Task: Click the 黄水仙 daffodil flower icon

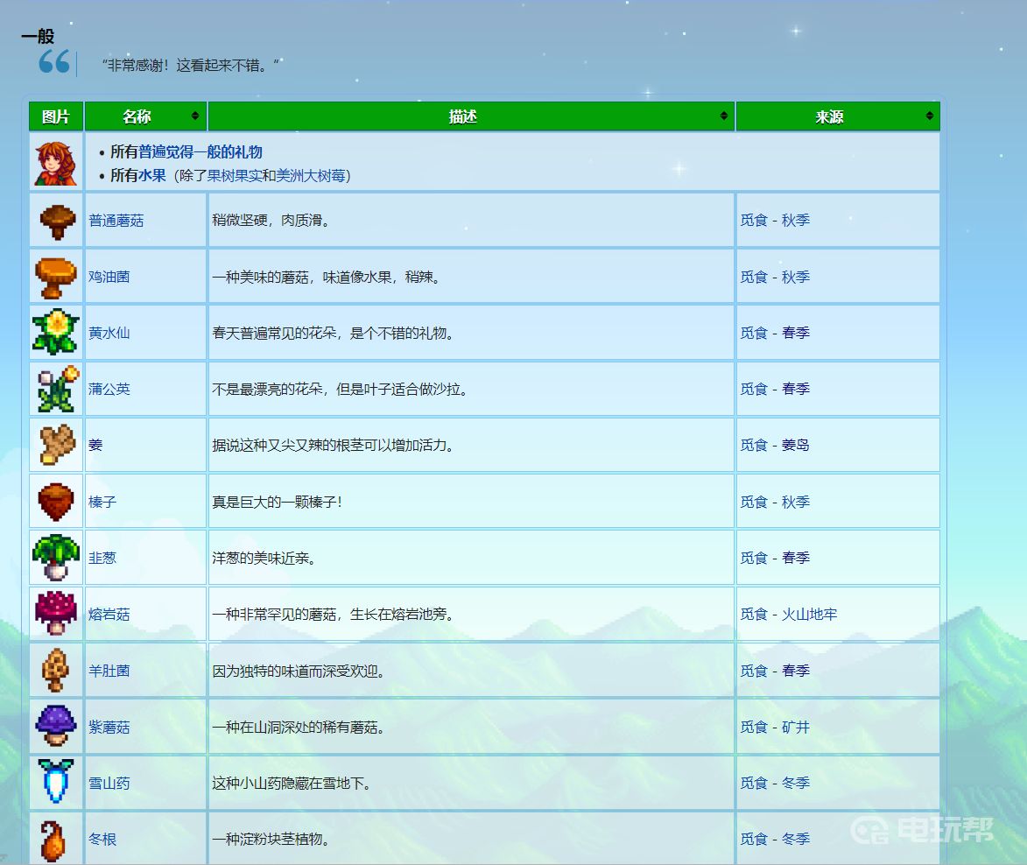Action: (x=56, y=332)
